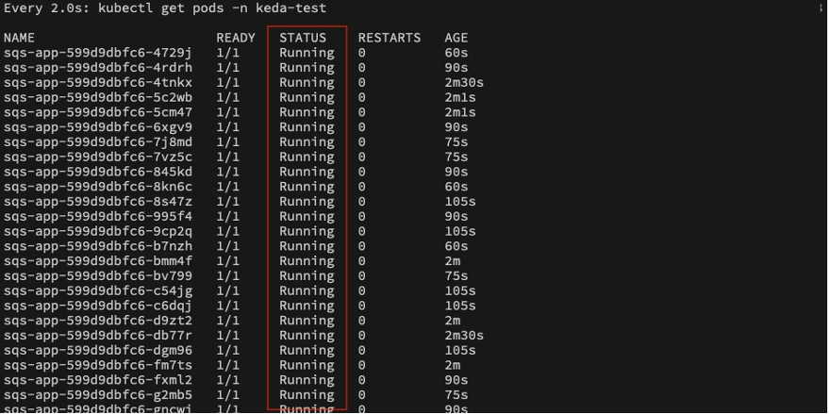
Task: Click the 1/1 ready value for pod bmm4f
Action: click(227, 261)
